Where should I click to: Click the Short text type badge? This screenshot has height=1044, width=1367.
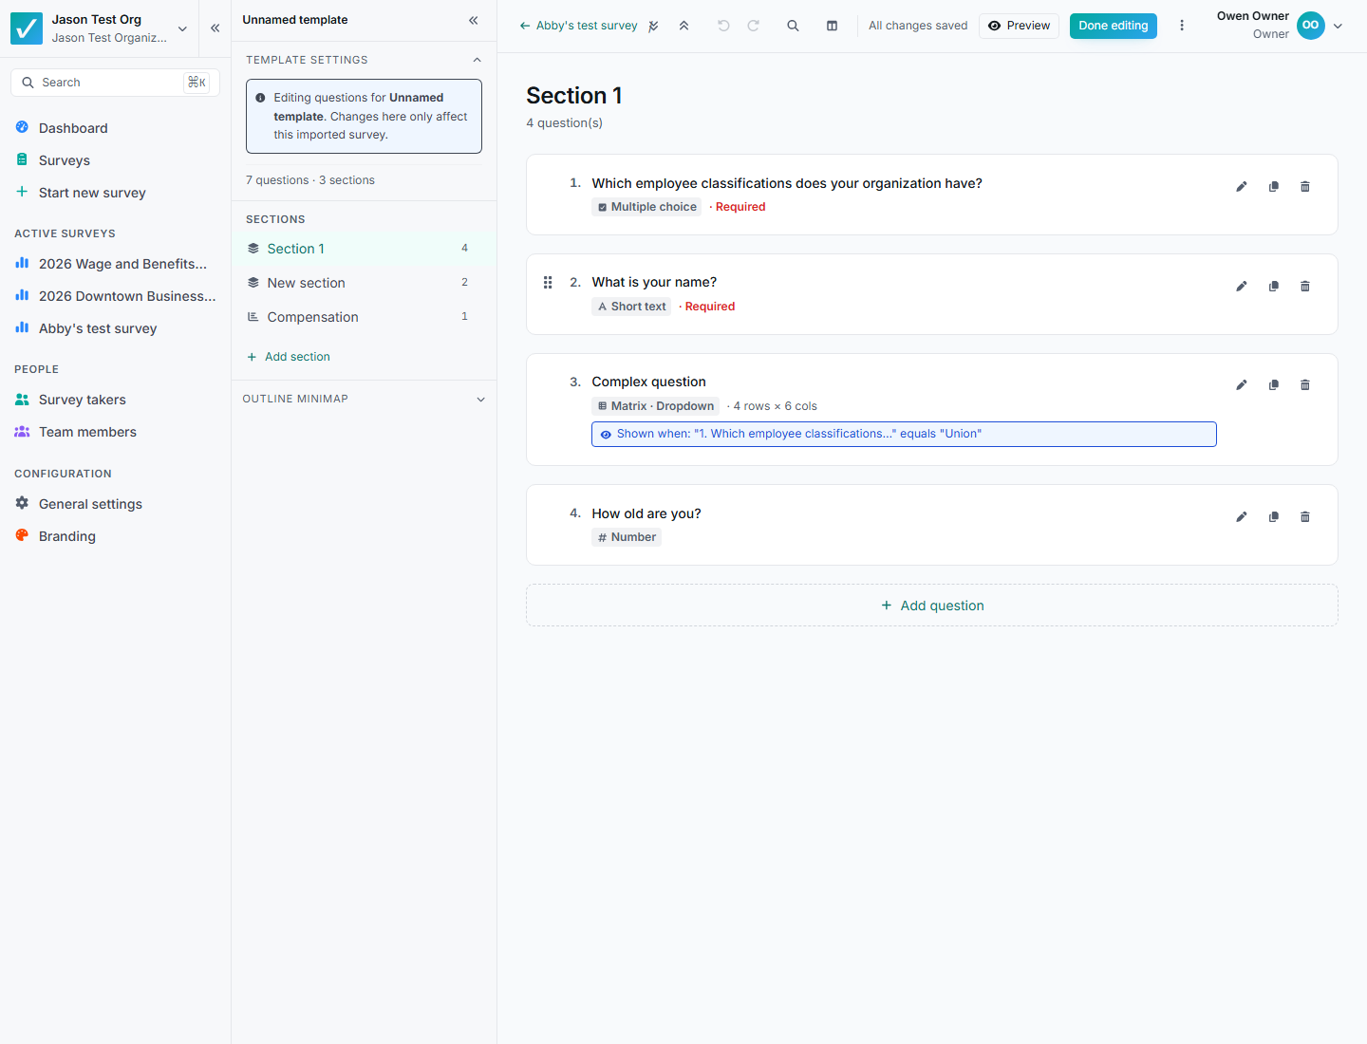[631, 307]
